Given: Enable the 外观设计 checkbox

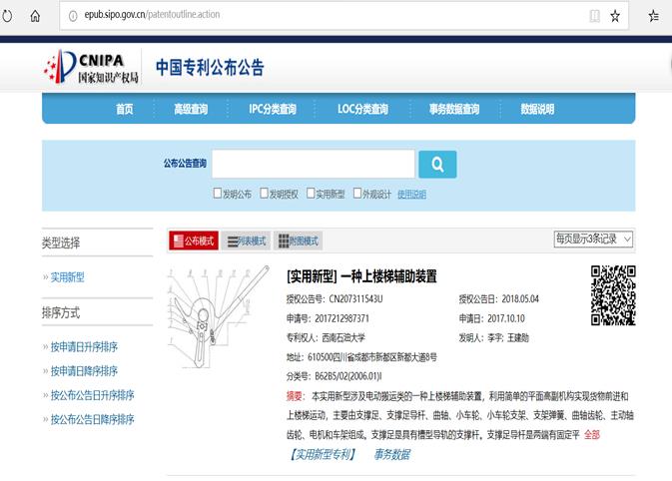Looking at the screenshot, I should click(x=355, y=194).
